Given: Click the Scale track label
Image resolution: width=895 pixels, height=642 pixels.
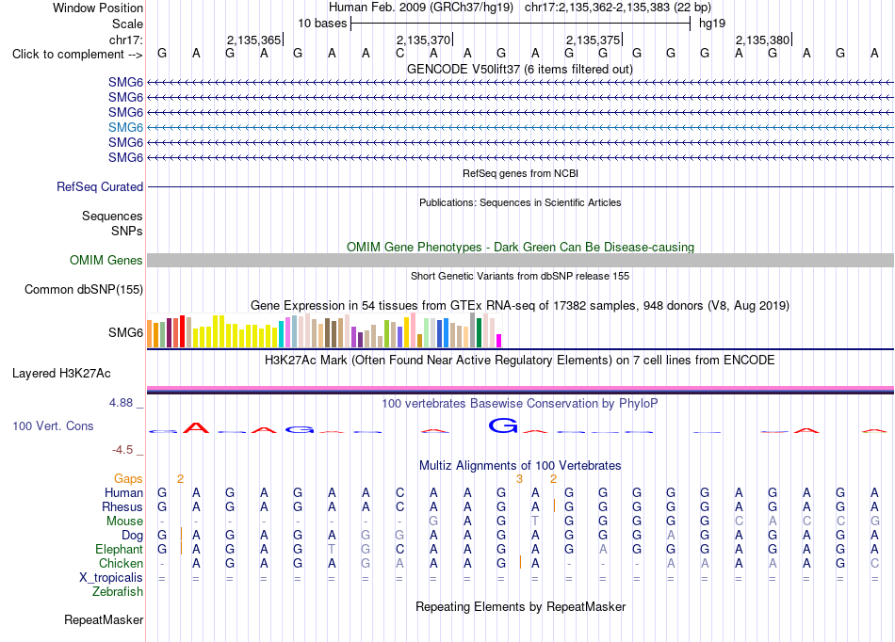Looking at the screenshot, I should click(x=127, y=24).
